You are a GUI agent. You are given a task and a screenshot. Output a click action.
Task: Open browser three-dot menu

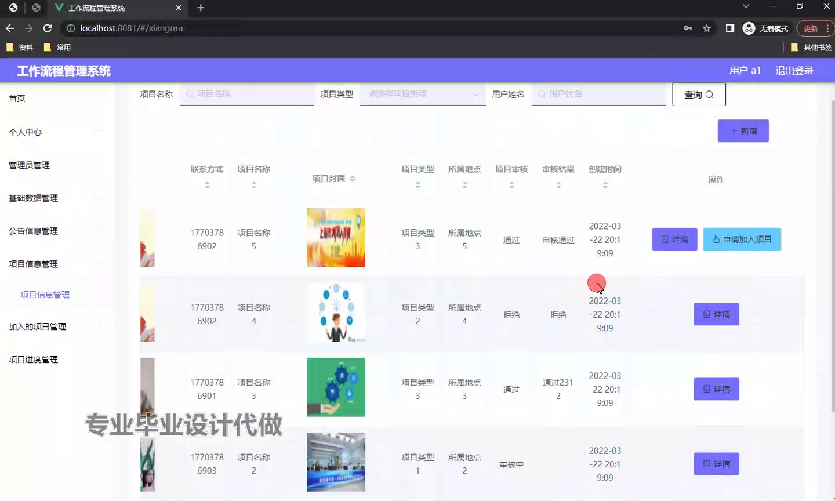click(827, 28)
